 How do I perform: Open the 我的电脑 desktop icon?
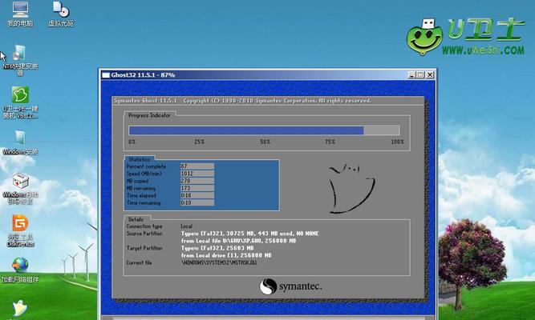coord(19,10)
